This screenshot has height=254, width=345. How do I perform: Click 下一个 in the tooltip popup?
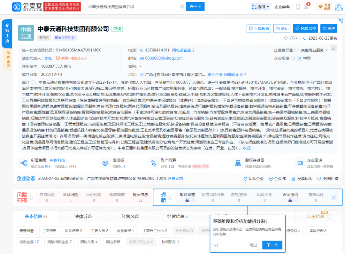272,245
